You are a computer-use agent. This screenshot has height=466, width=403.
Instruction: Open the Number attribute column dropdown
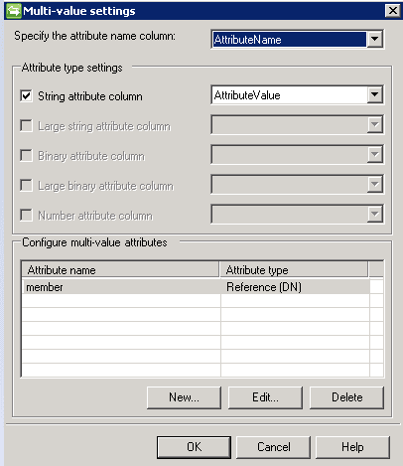[x=297, y=214]
